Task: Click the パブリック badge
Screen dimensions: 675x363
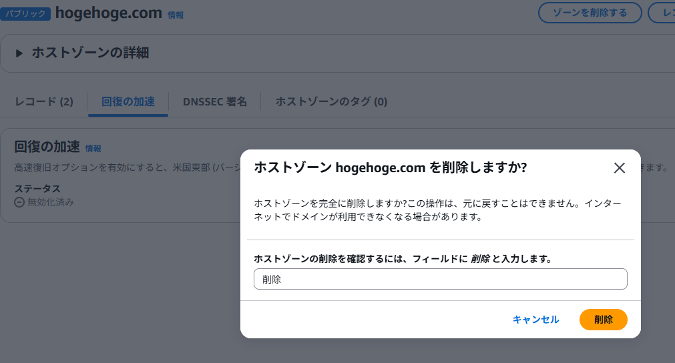Action: point(25,14)
